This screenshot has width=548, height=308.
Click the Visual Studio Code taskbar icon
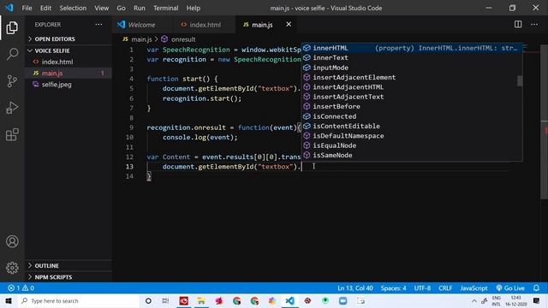[x=289, y=300]
